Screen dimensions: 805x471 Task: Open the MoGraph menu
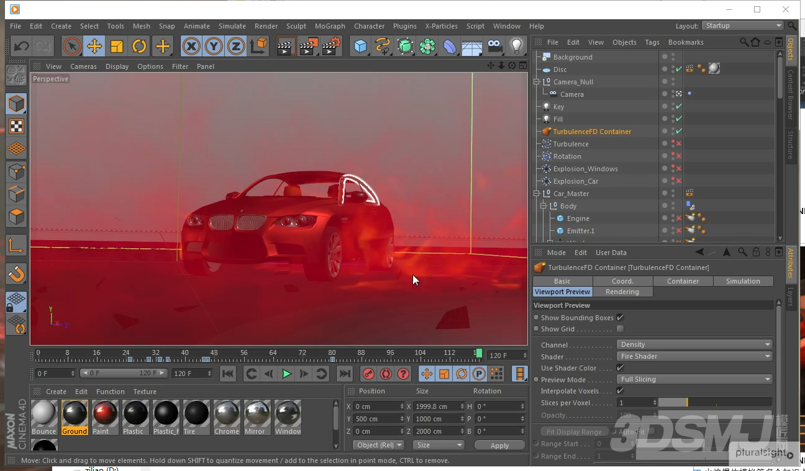(330, 26)
